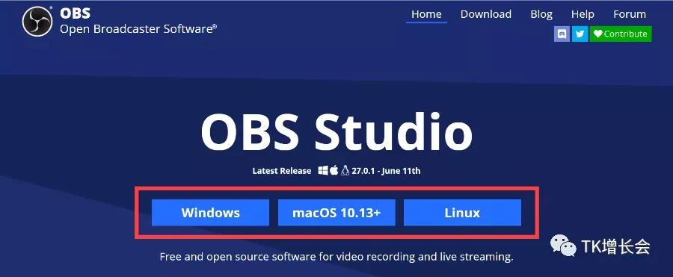Download OBS for Windows
This screenshot has width=673, height=277.
pos(210,213)
